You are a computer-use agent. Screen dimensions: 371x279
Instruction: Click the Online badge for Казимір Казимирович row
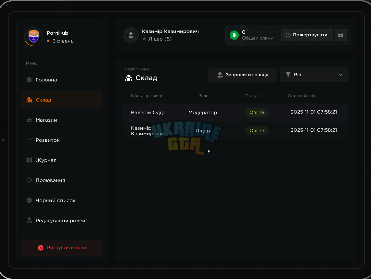coord(257,130)
